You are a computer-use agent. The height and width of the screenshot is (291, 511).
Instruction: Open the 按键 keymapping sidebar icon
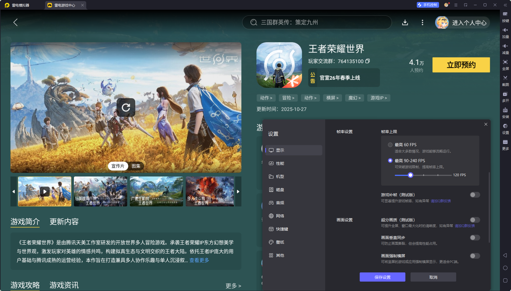505,16
